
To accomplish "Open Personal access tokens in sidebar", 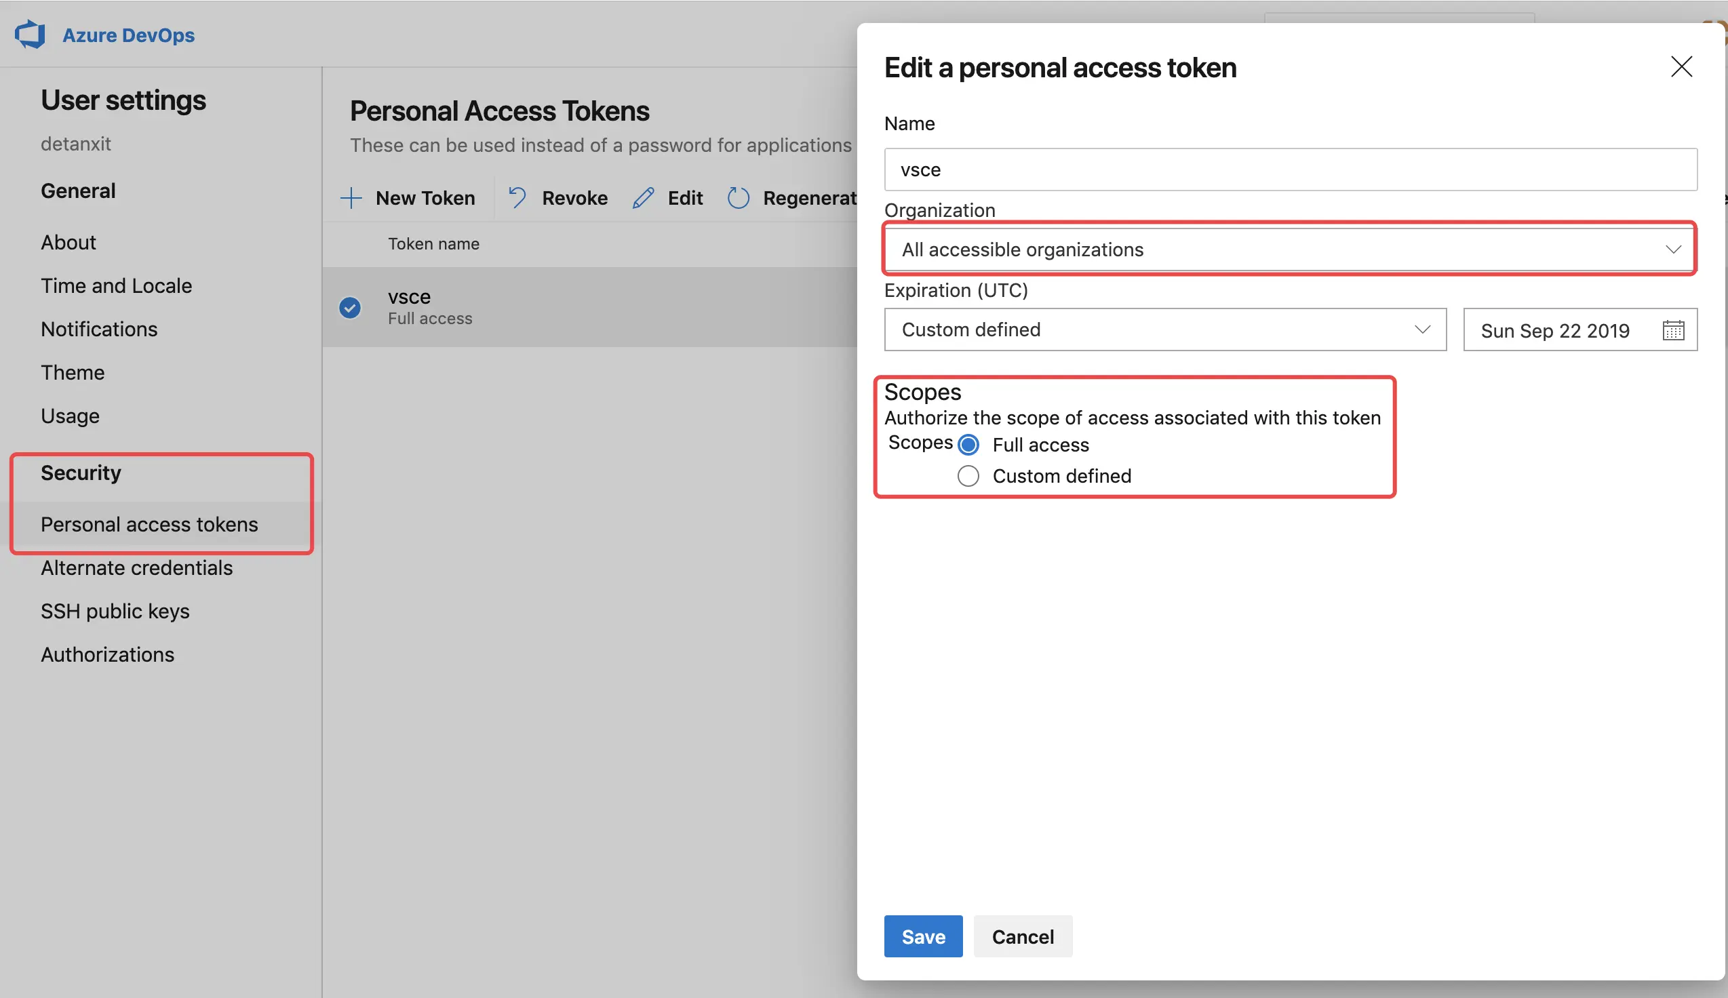I will [149, 524].
